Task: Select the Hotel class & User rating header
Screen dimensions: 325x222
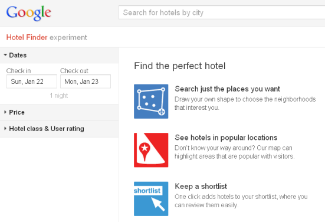Action: (x=60, y=129)
